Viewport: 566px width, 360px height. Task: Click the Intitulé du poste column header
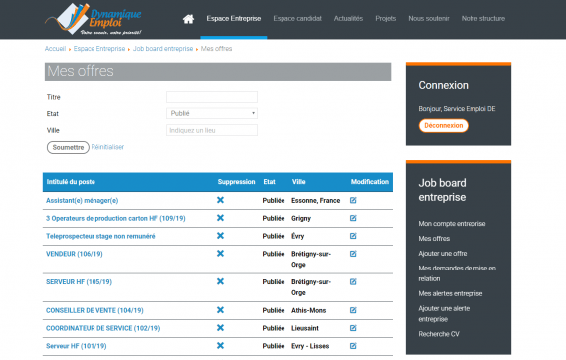pos(71,182)
